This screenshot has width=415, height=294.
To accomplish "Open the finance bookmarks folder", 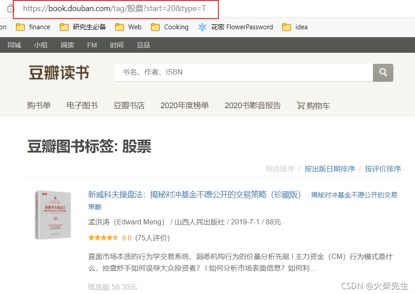I will [33, 27].
